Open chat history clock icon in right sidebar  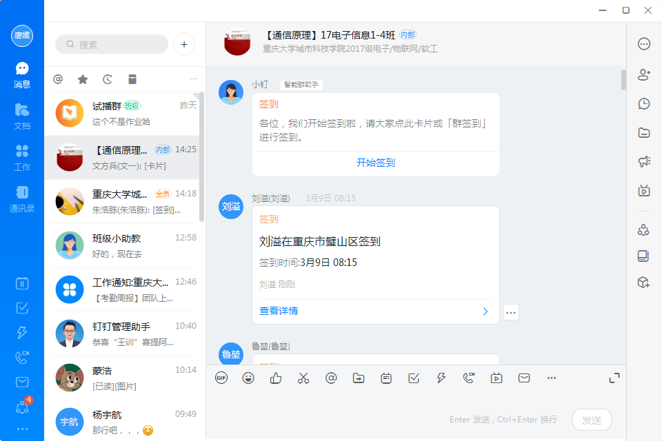pyautogui.click(x=644, y=103)
